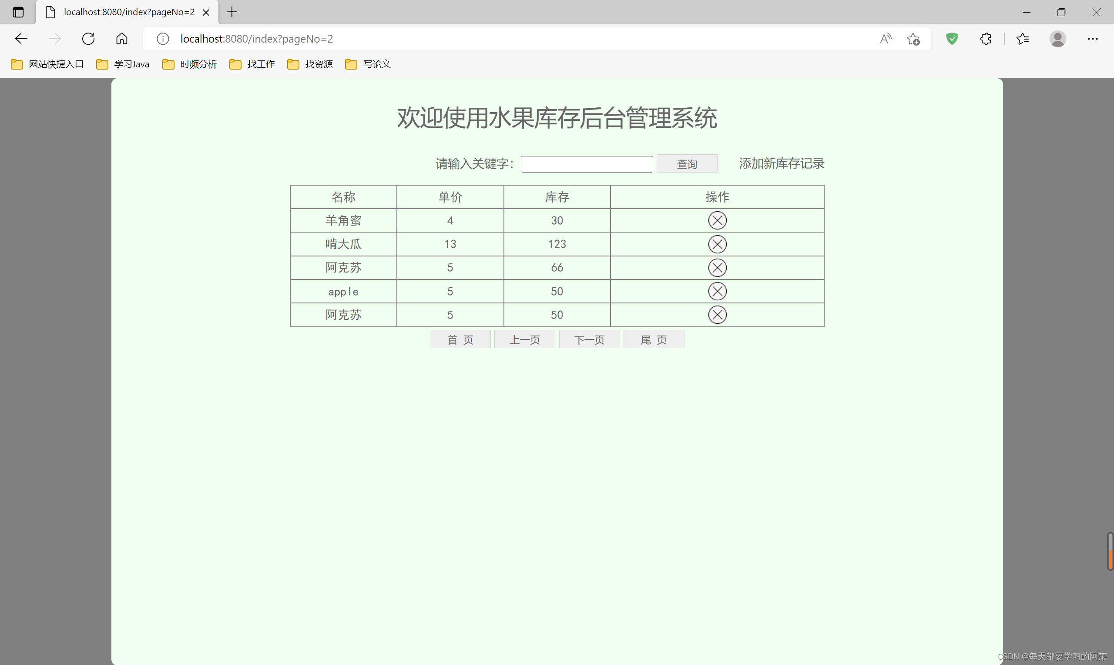This screenshot has width=1114, height=665.
Task: Open the 添加新库存记录 link
Action: tap(782, 163)
